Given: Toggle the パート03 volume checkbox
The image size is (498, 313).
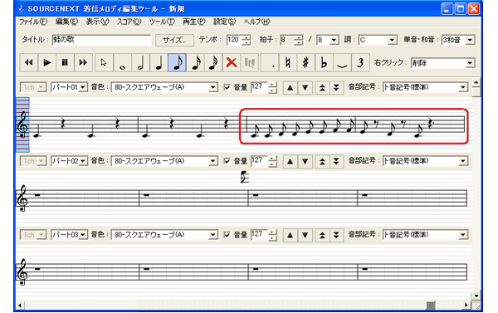Looking at the screenshot, I should (227, 235).
